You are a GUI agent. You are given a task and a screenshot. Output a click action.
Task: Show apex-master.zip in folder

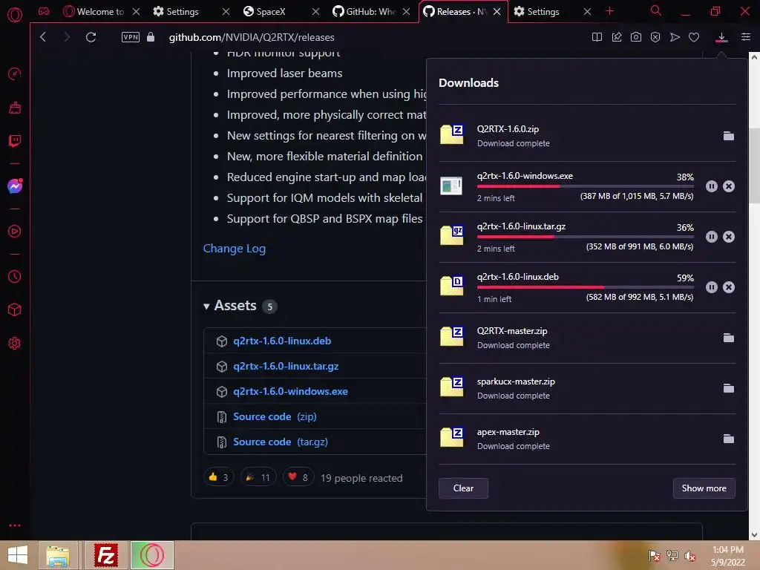(x=729, y=439)
